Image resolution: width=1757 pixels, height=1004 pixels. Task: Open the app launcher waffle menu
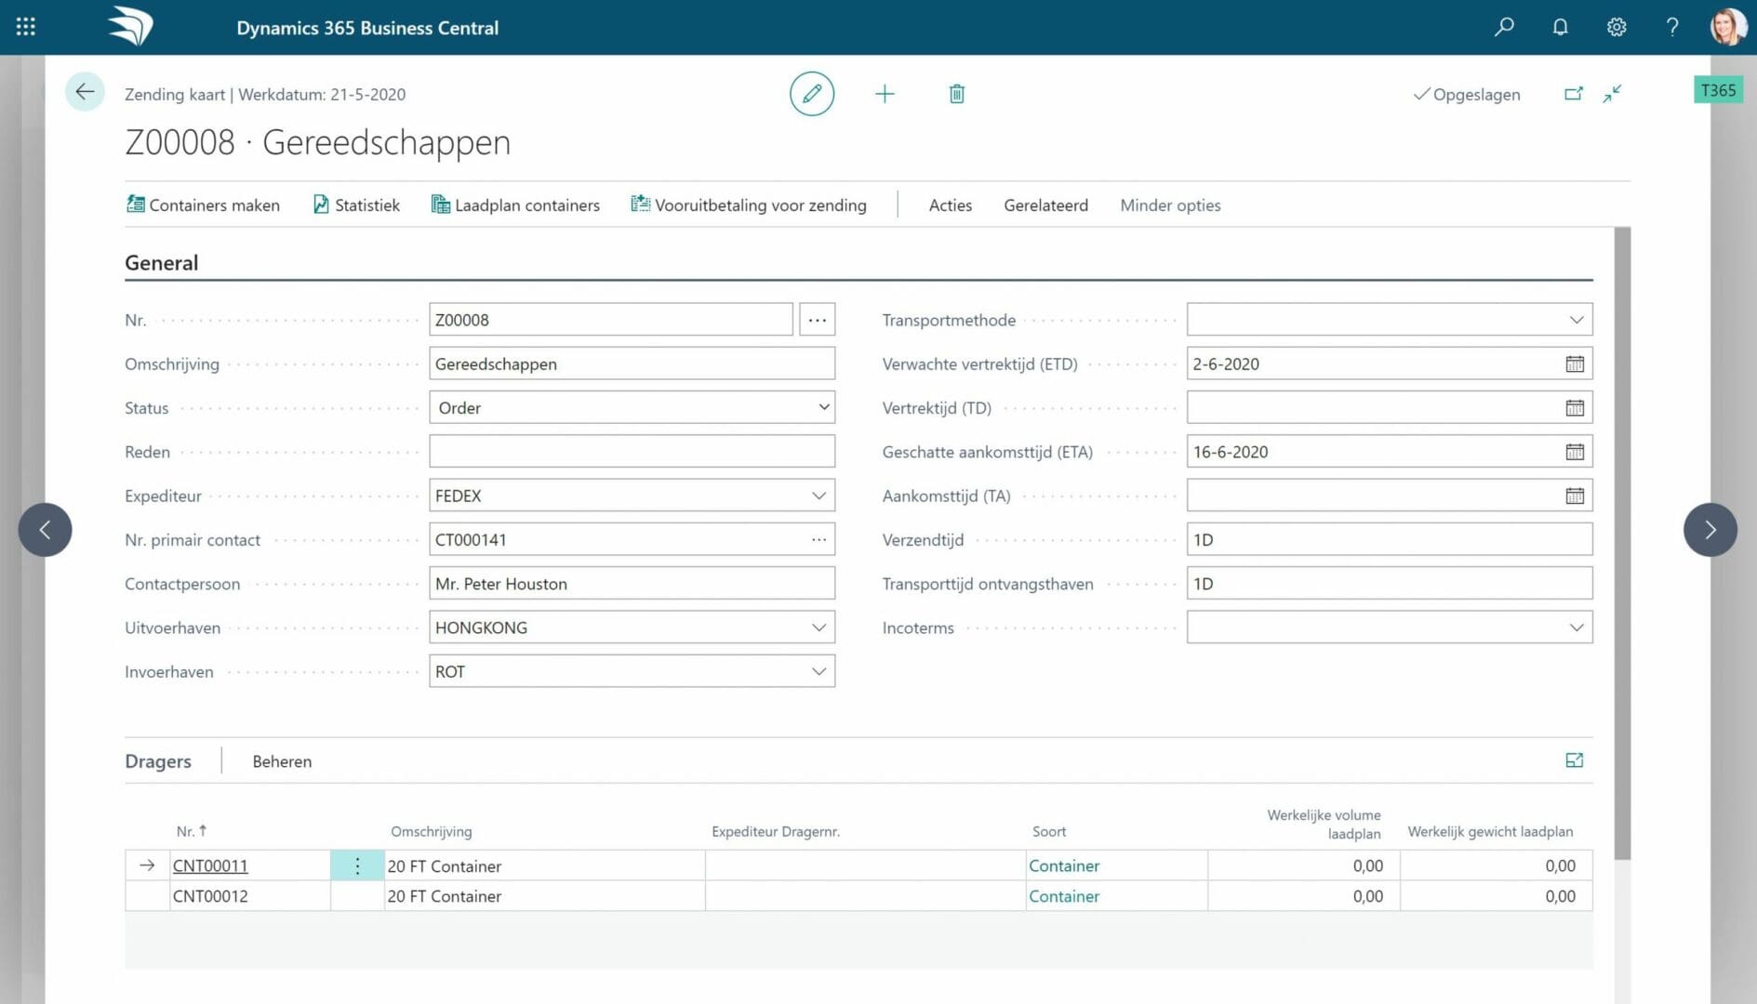(x=26, y=27)
